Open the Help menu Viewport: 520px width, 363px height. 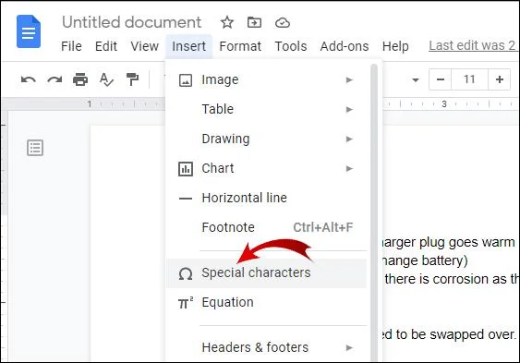click(x=395, y=46)
